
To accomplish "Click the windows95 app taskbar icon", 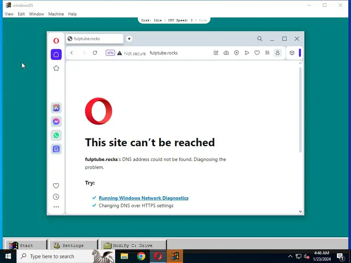I will 175,256.
